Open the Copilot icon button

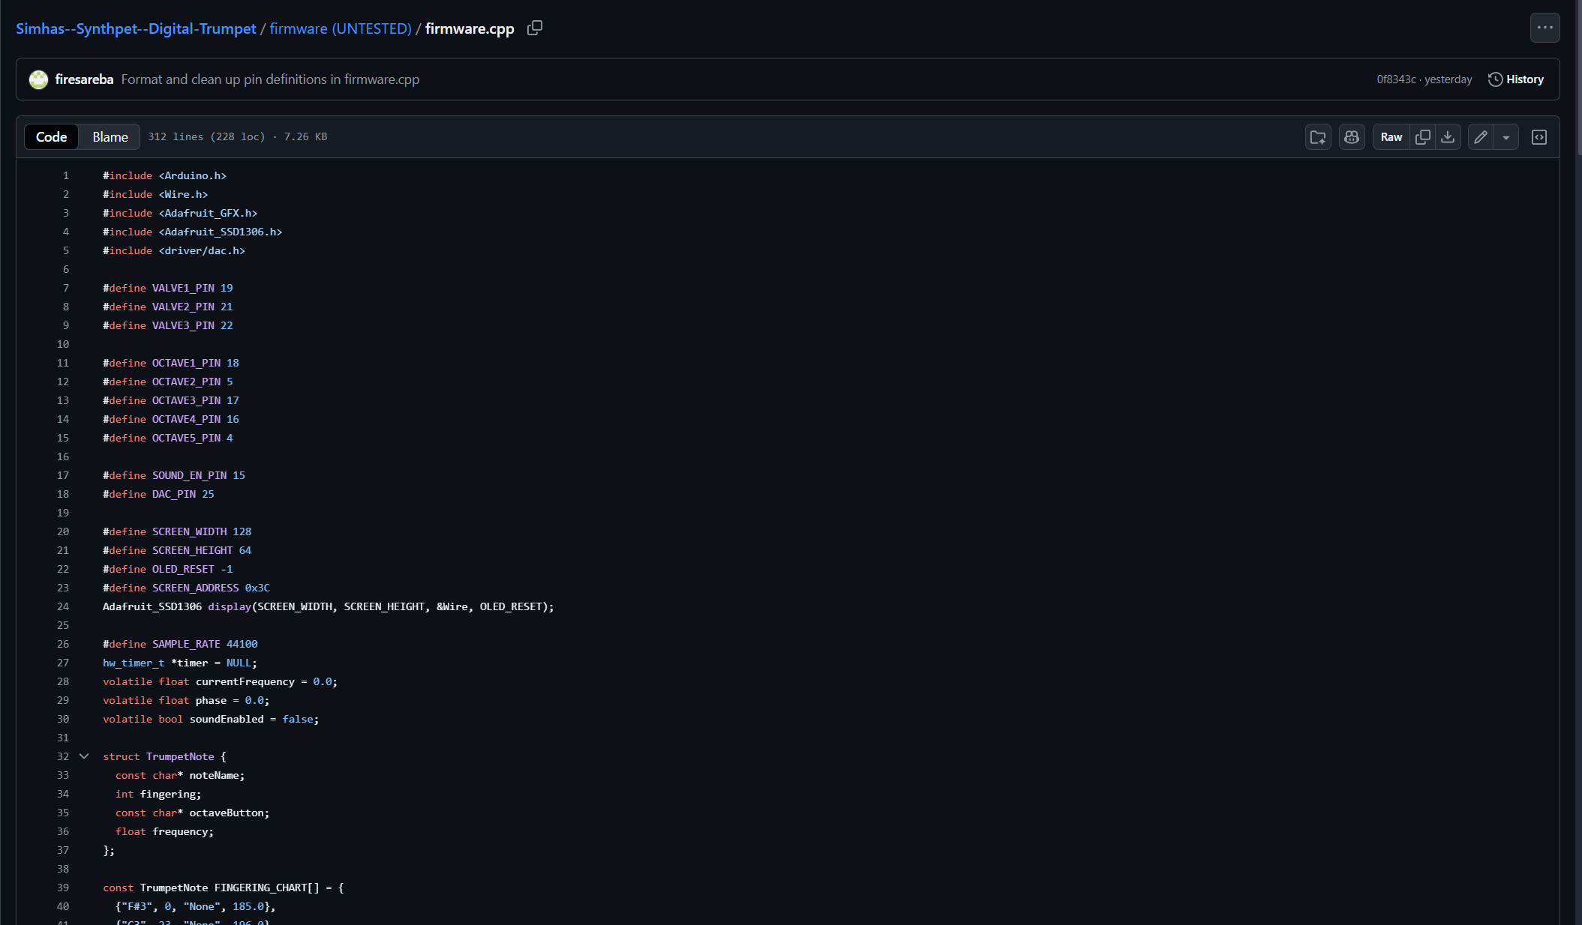[1352, 137]
